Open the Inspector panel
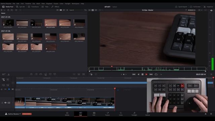The width and height of the screenshot is (215, 121). tap(208, 7)
